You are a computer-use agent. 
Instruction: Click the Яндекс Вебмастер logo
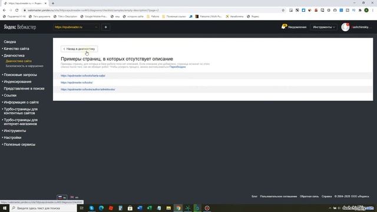[19, 27]
